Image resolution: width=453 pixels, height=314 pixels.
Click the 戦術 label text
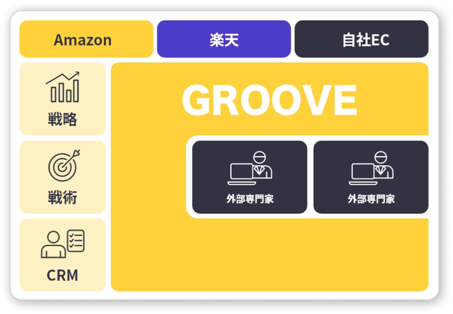click(62, 197)
